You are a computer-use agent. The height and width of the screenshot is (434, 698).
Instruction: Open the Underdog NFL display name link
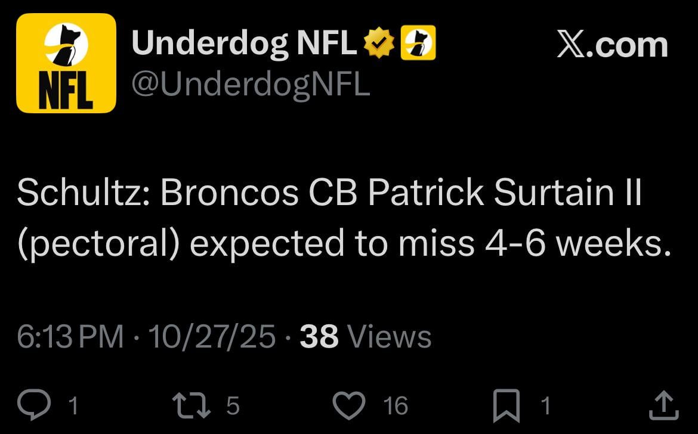click(243, 45)
